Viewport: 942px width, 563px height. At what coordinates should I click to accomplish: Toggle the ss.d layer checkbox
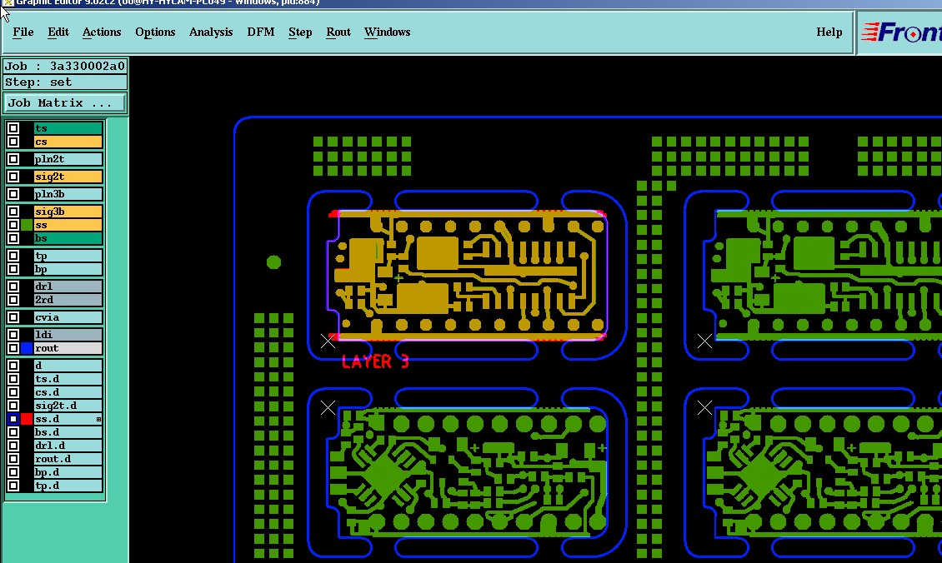(13, 419)
